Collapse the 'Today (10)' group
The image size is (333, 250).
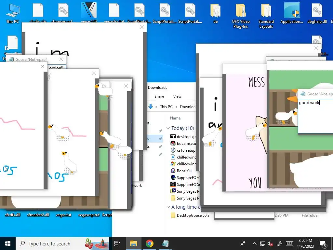pyautogui.click(x=168, y=128)
